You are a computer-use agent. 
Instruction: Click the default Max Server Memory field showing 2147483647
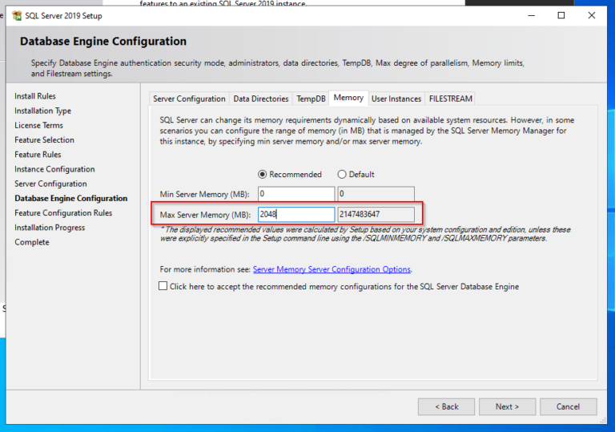click(x=376, y=215)
